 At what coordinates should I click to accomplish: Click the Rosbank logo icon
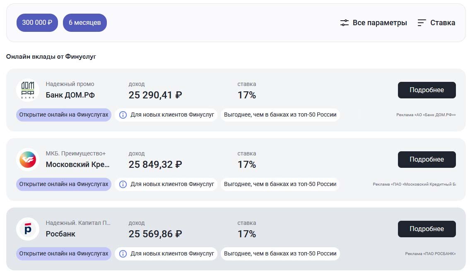[28, 229]
